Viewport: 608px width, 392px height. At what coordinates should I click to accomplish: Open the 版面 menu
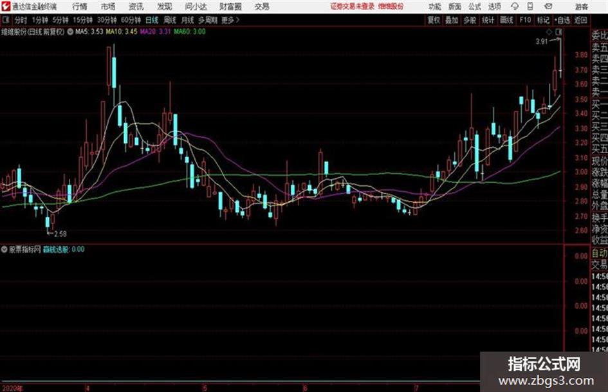[454, 6]
